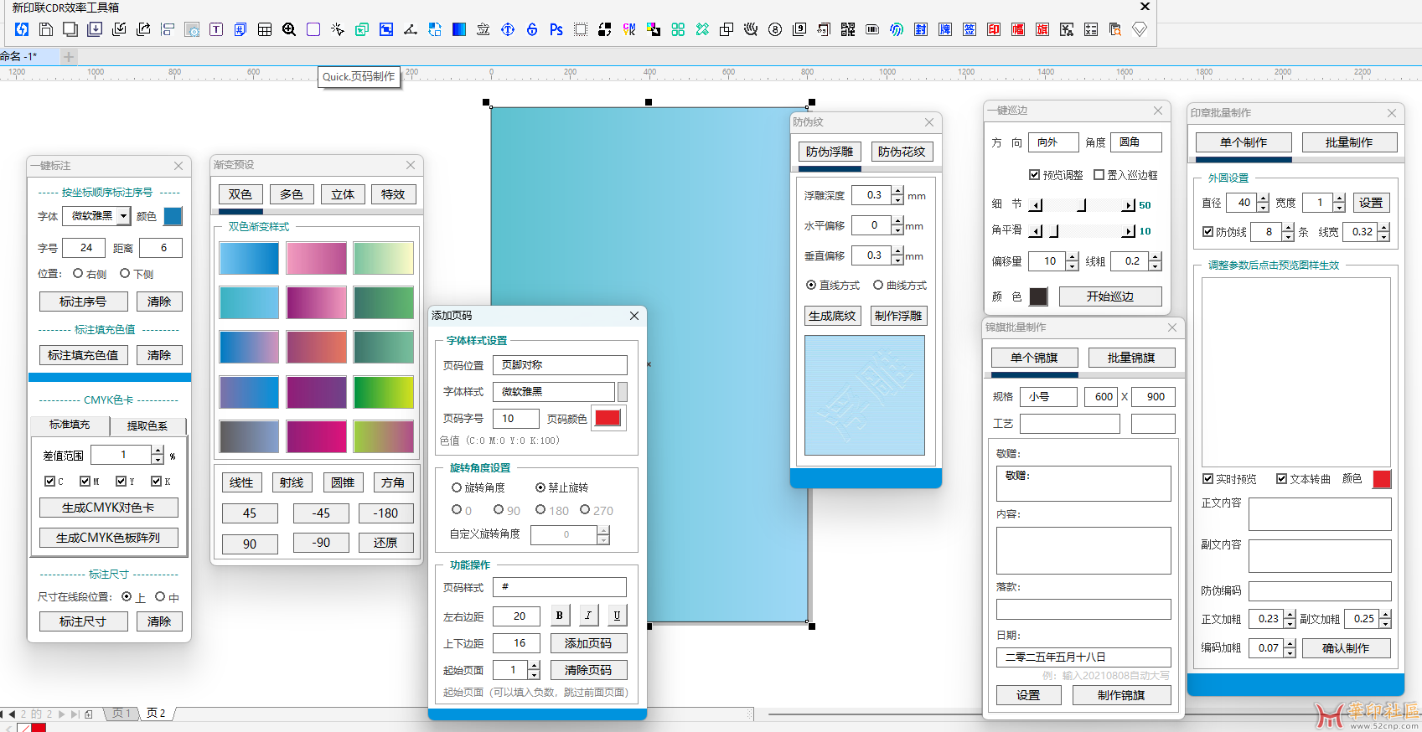Open the zoom magnifier tool
This screenshot has width=1422, height=732.
289,29
